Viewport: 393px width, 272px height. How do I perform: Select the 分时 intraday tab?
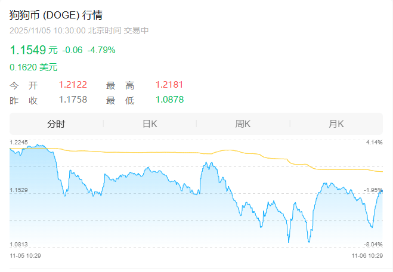(x=56, y=124)
